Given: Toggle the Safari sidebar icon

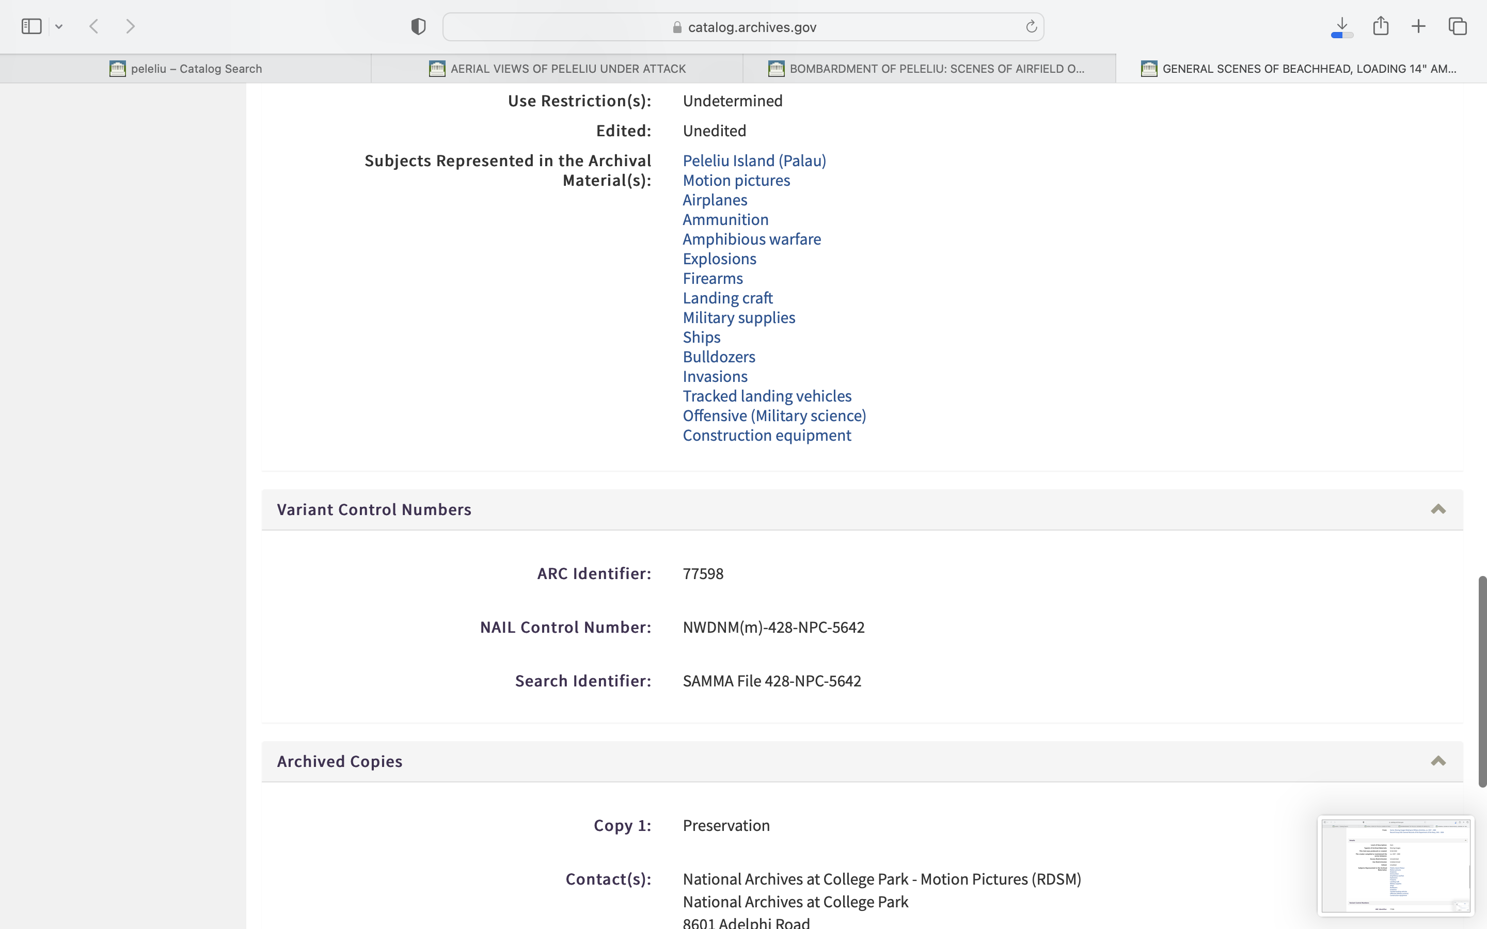Looking at the screenshot, I should (x=31, y=26).
